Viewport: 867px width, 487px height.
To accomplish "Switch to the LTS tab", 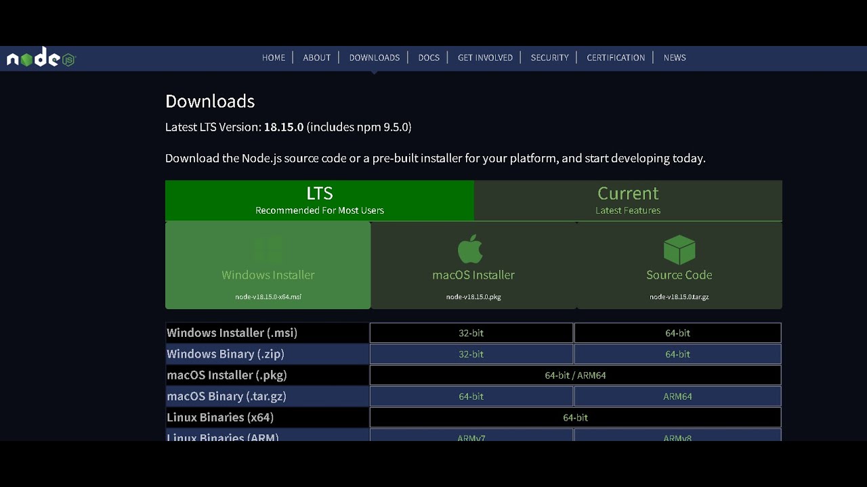I will click(x=320, y=200).
